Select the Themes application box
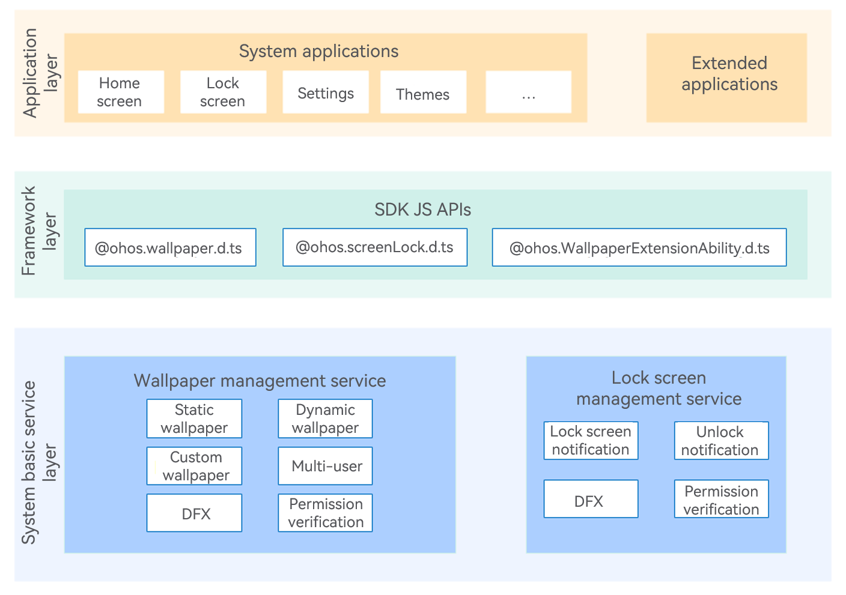The image size is (846, 595). click(423, 92)
